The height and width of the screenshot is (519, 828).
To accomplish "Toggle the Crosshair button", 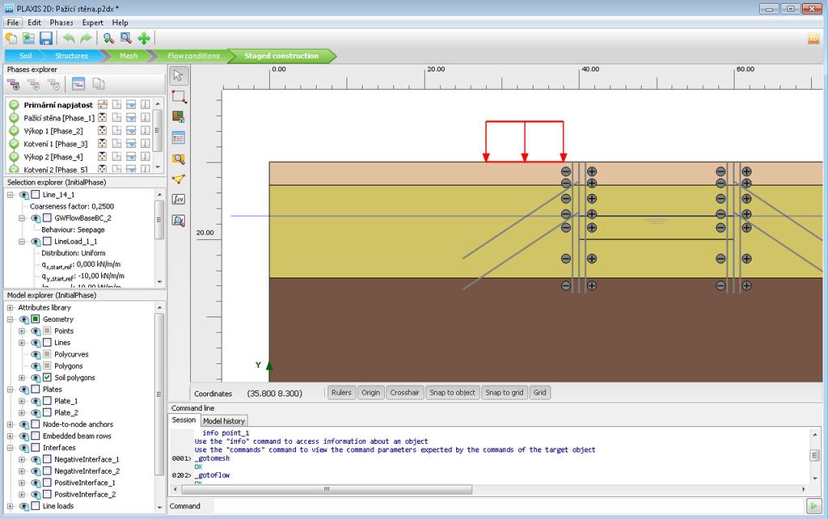I will pos(404,393).
